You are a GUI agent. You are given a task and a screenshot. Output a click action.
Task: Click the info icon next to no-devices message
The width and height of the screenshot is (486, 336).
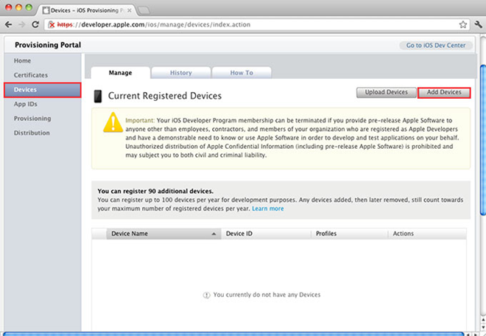click(206, 295)
